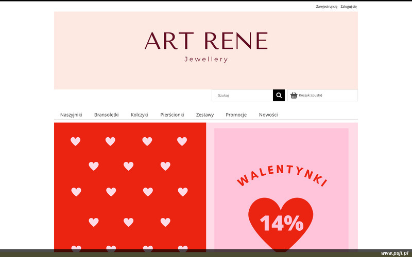Screen dimensions: 412x257
Task: Open the Pierścionki category
Action: click(172, 115)
